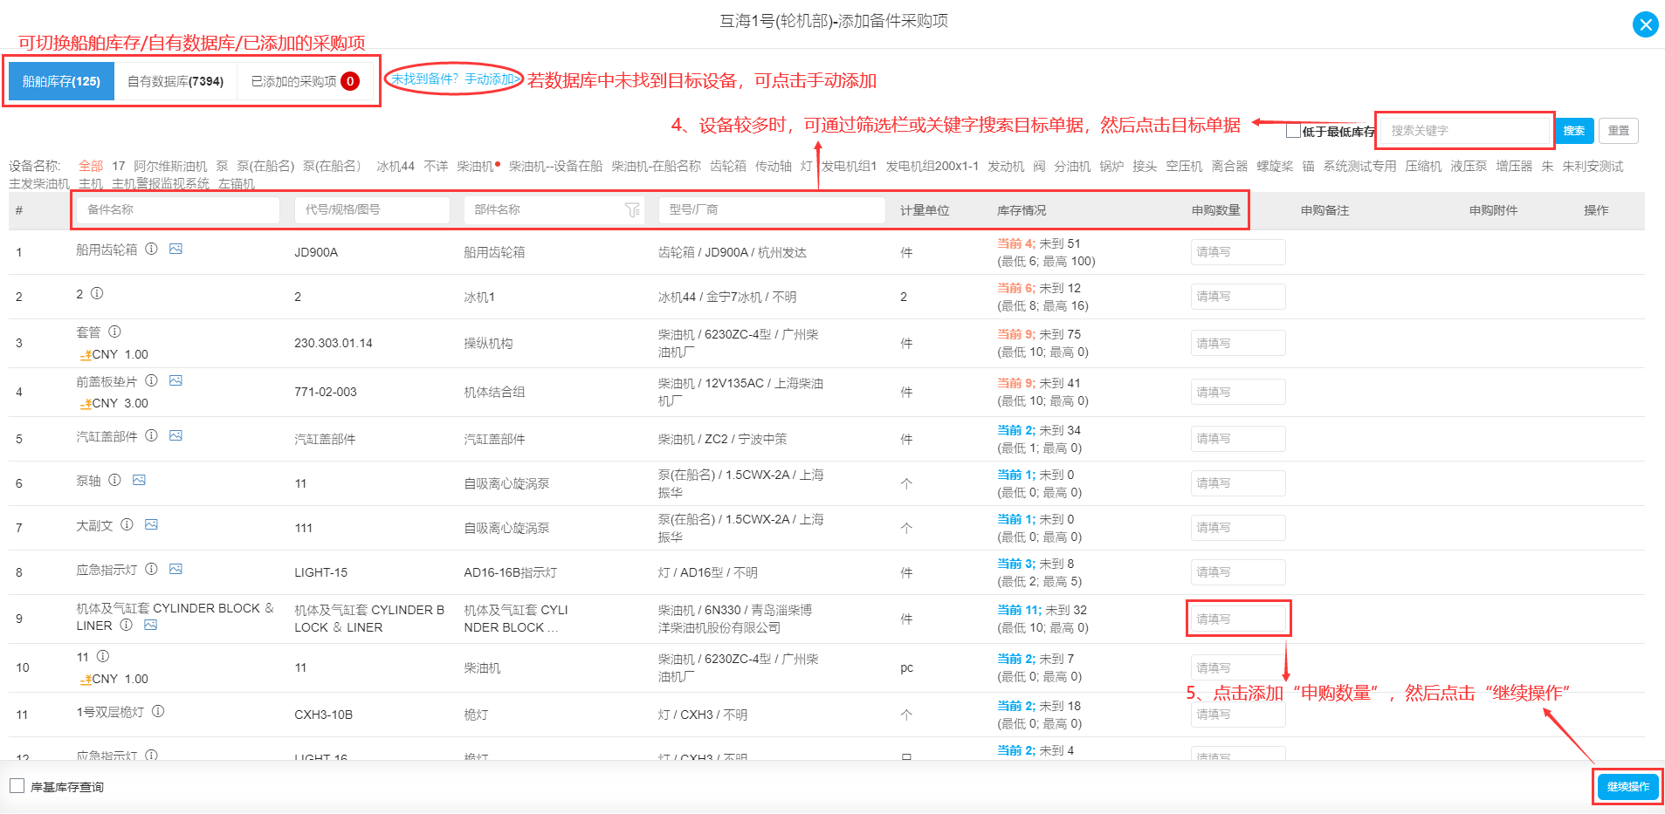The image size is (1665, 814).
Task: Click component cell 机体结合组
Action: 494,392
